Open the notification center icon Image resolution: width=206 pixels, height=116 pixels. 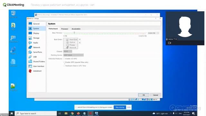click(193, 113)
